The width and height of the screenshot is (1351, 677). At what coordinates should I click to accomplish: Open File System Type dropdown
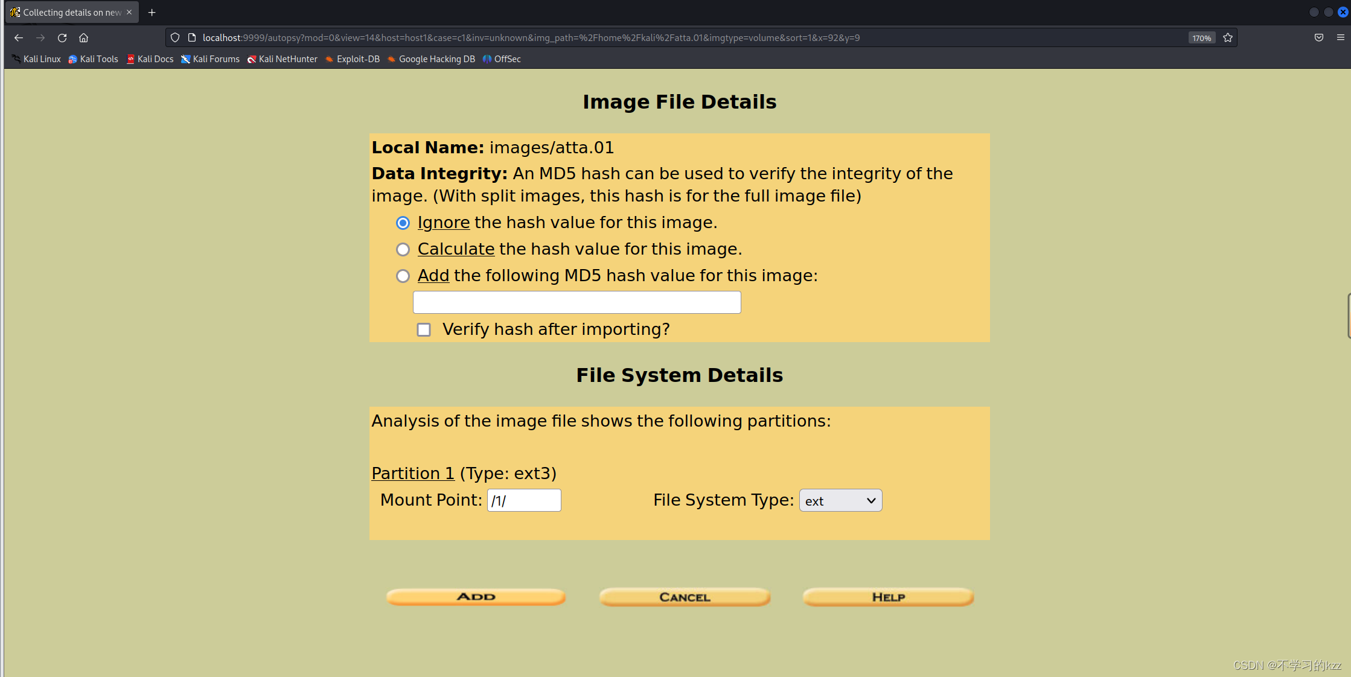point(840,501)
